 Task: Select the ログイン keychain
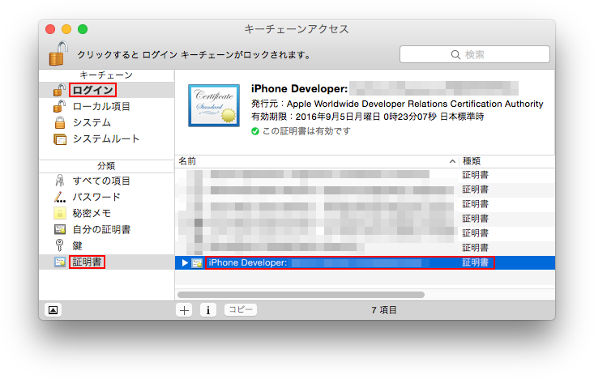click(93, 90)
